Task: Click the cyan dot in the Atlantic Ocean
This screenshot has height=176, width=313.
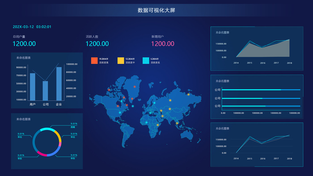Action: 133,106
